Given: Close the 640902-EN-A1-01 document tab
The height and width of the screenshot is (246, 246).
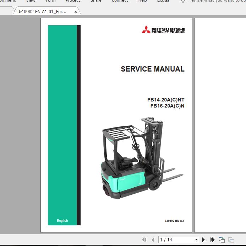Looking at the screenshot, I should tap(76, 12).
